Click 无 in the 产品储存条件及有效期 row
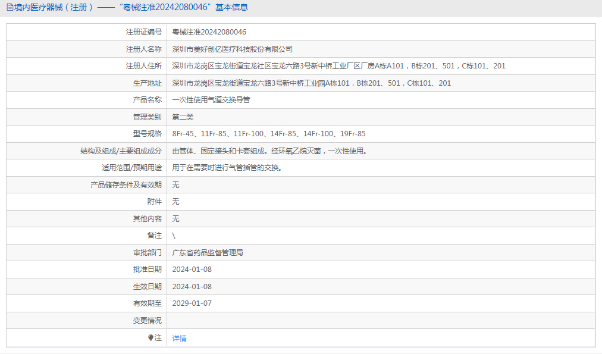The height and width of the screenshot is (354, 602). pyautogui.click(x=175, y=184)
